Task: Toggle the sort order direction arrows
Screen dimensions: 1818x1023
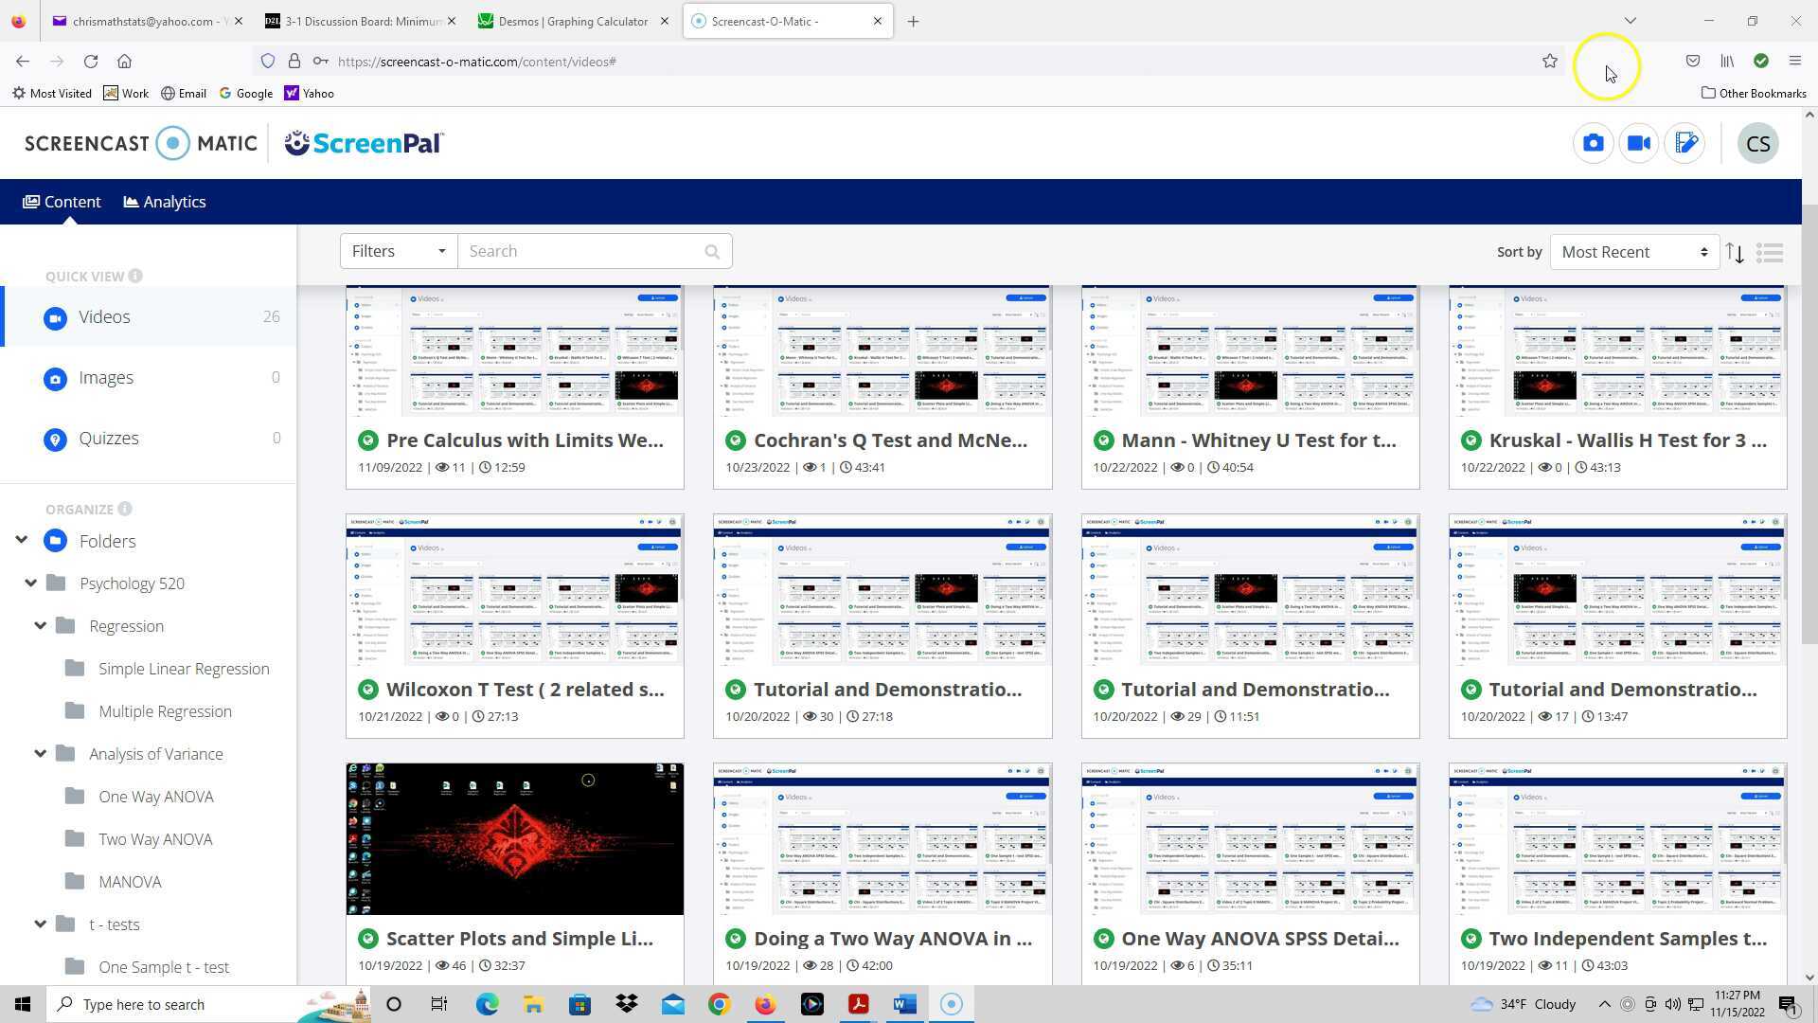Action: click(1735, 253)
